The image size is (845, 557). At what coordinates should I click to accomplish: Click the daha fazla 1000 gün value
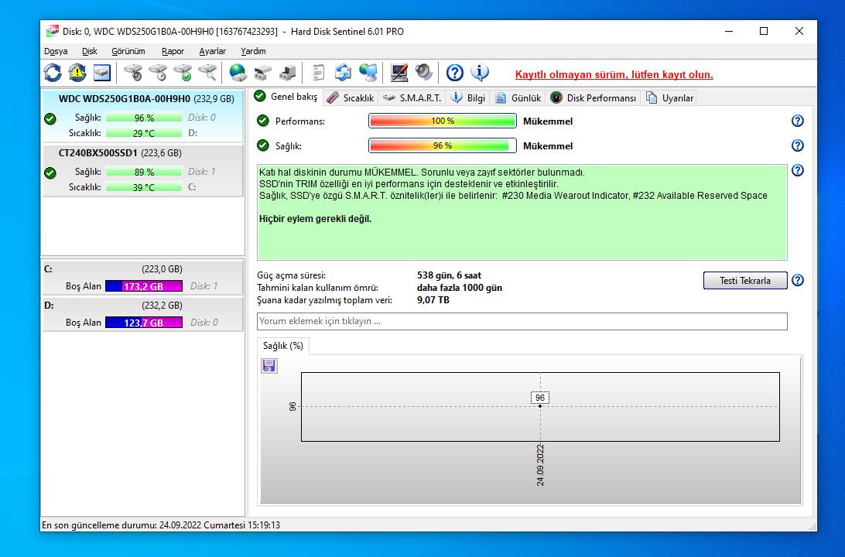(x=459, y=288)
